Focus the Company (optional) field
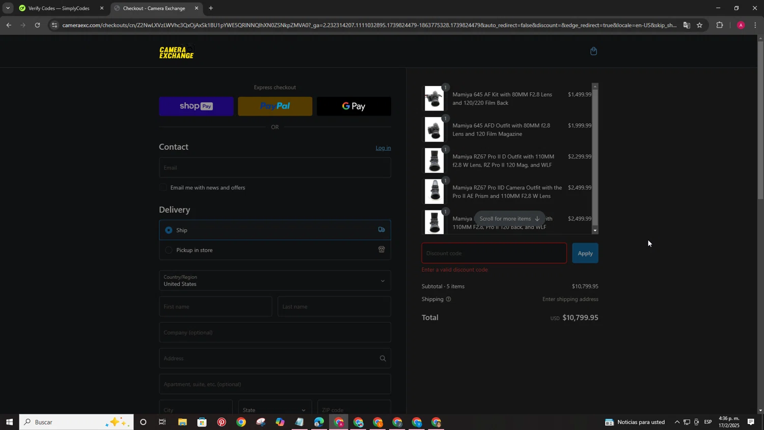 pyautogui.click(x=275, y=332)
